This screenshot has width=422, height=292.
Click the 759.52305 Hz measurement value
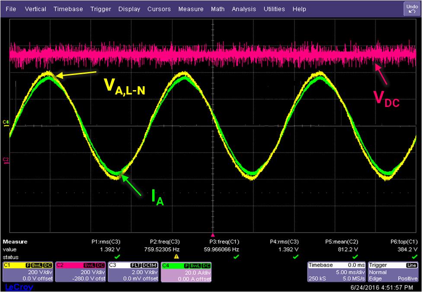click(162, 249)
